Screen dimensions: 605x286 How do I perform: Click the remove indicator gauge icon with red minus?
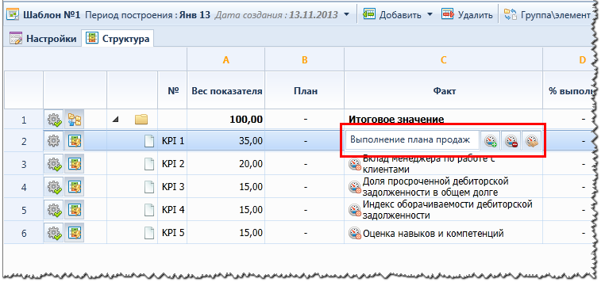point(511,140)
